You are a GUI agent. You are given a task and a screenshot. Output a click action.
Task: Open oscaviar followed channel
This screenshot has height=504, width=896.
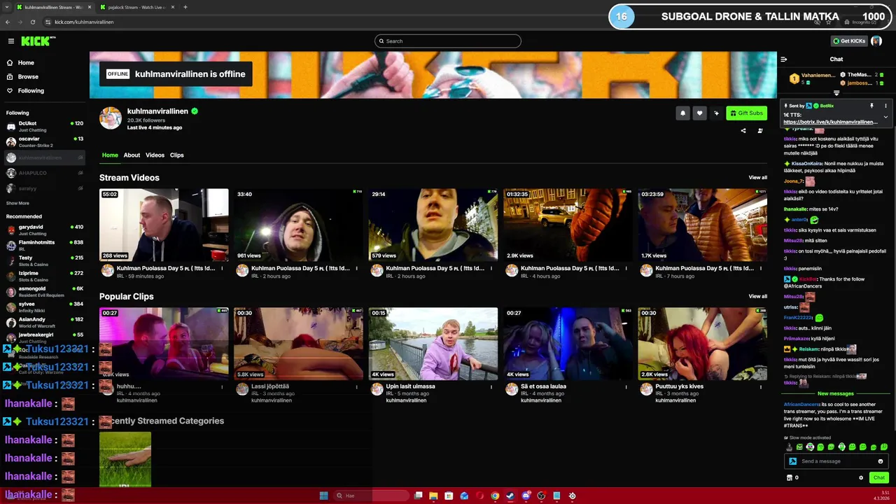45,142
